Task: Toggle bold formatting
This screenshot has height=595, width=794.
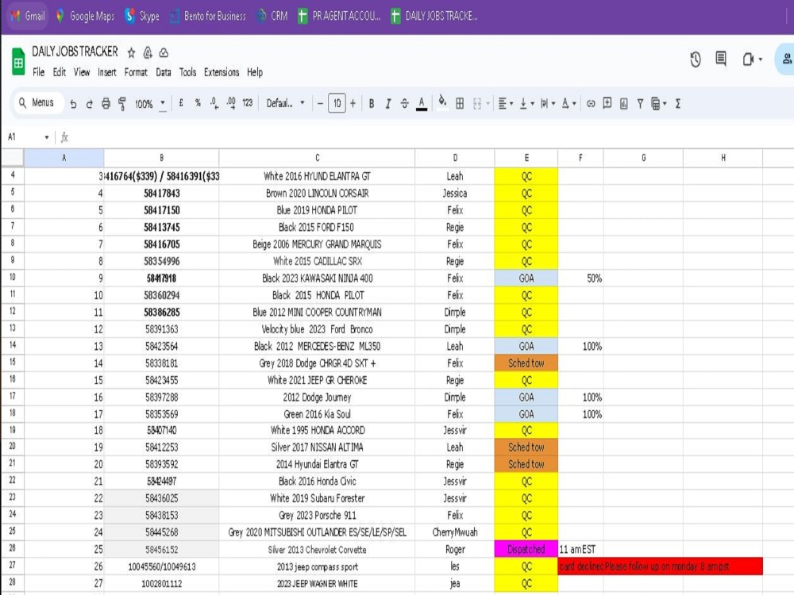Action: tap(372, 104)
